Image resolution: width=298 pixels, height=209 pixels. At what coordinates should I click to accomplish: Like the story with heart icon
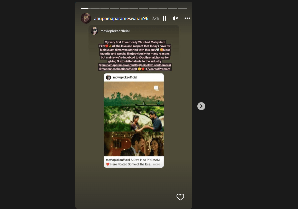tap(180, 197)
